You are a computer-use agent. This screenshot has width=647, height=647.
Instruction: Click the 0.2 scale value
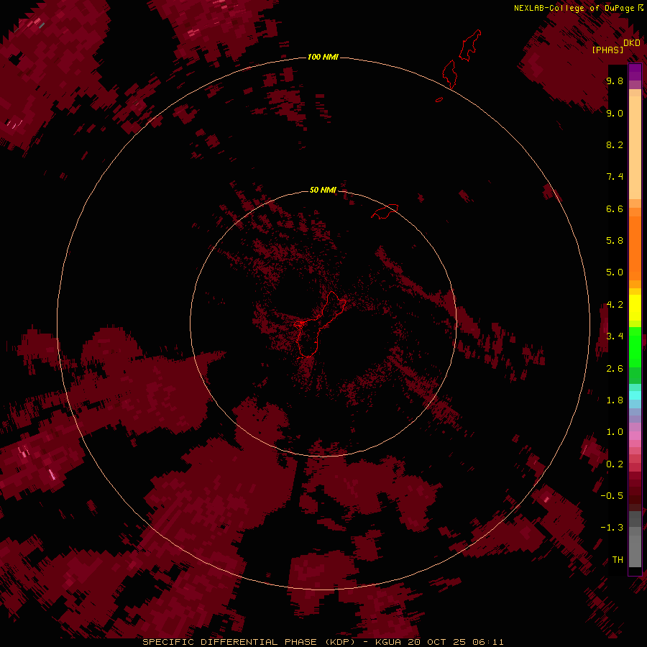(x=615, y=464)
